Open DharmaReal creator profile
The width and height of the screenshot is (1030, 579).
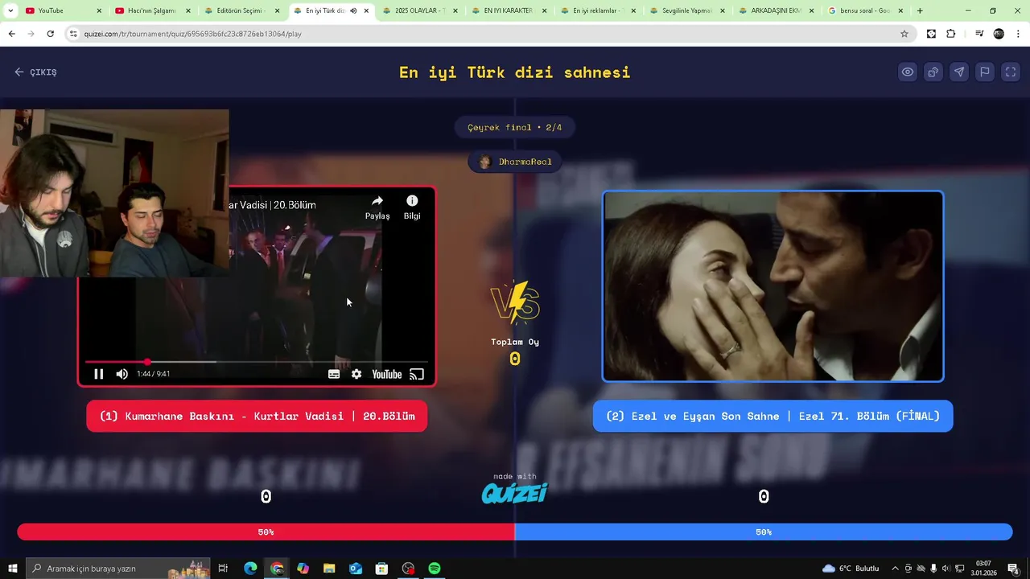tap(515, 162)
